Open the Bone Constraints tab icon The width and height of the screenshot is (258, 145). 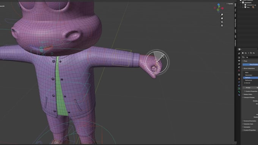pos(239,95)
